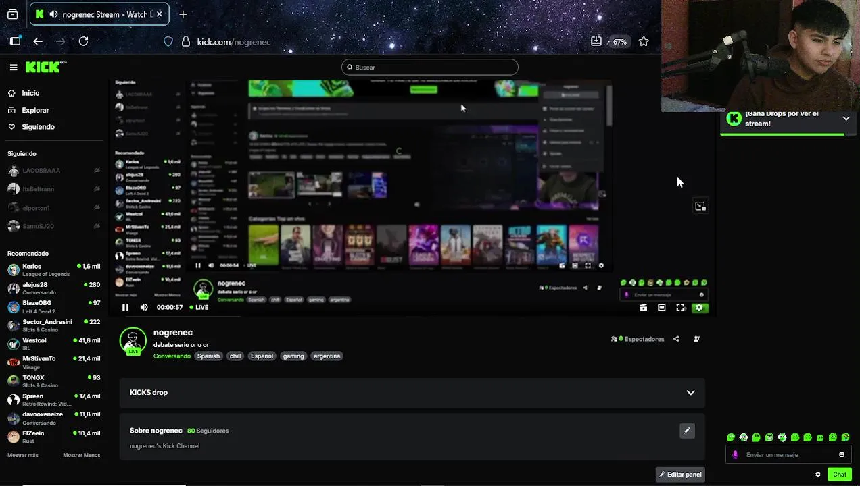Enter fullscreen in the stream player

680,307
